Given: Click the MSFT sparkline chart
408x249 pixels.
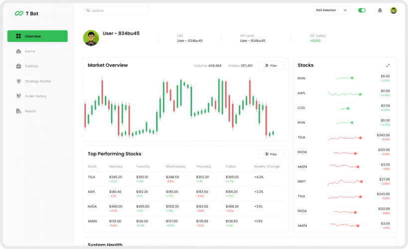Looking at the screenshot, I should pos(345,182).
